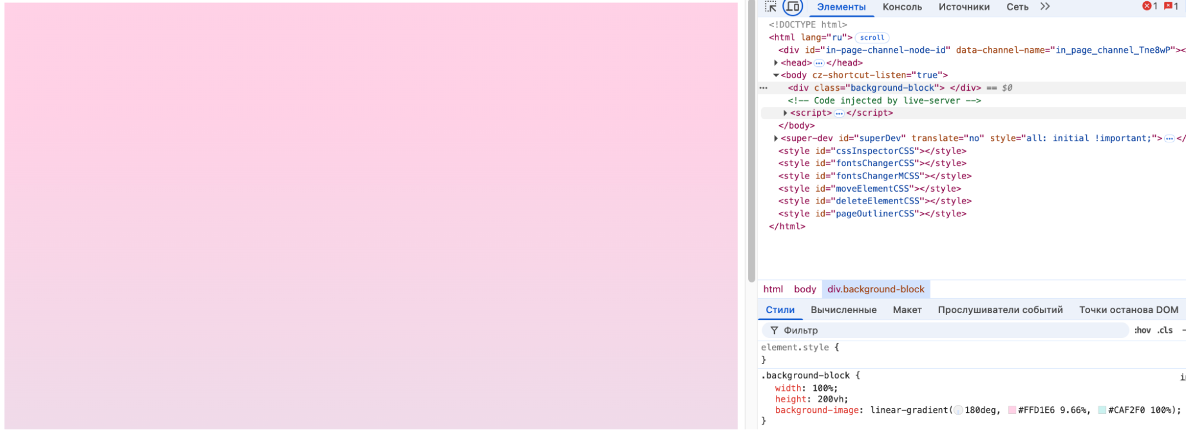The height and width of the screenshot is (430, 1186).
Task: Click the ellipsis badge inside the script tag
Action: (839, 113)
